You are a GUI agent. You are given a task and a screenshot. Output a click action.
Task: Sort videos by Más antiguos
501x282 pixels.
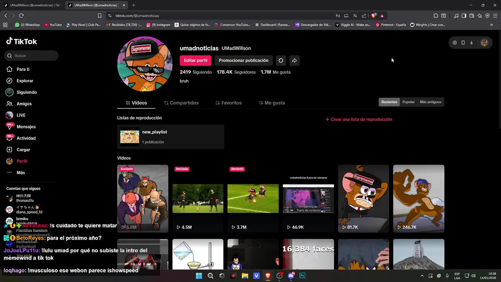(x=430, y=102)
